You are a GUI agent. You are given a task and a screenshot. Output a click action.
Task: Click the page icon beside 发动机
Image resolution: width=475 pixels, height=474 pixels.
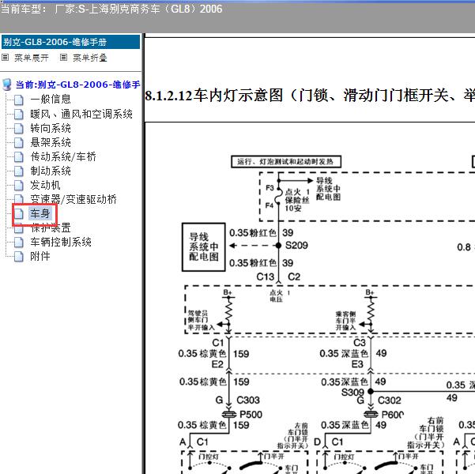point(18,186)
